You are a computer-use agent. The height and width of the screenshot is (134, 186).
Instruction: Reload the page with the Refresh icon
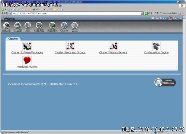[18, 10]
